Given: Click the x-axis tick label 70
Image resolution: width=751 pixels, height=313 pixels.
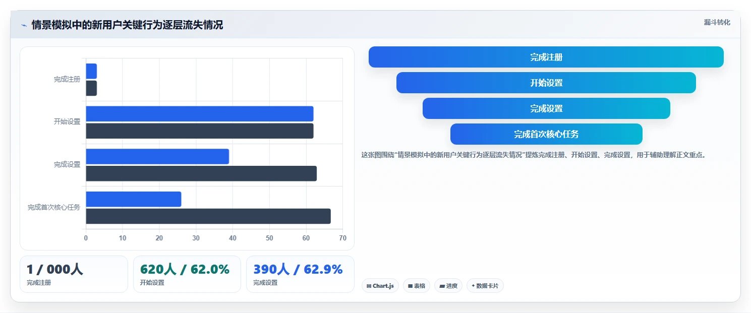Looking at the screenshot, I should coord(343,238).
